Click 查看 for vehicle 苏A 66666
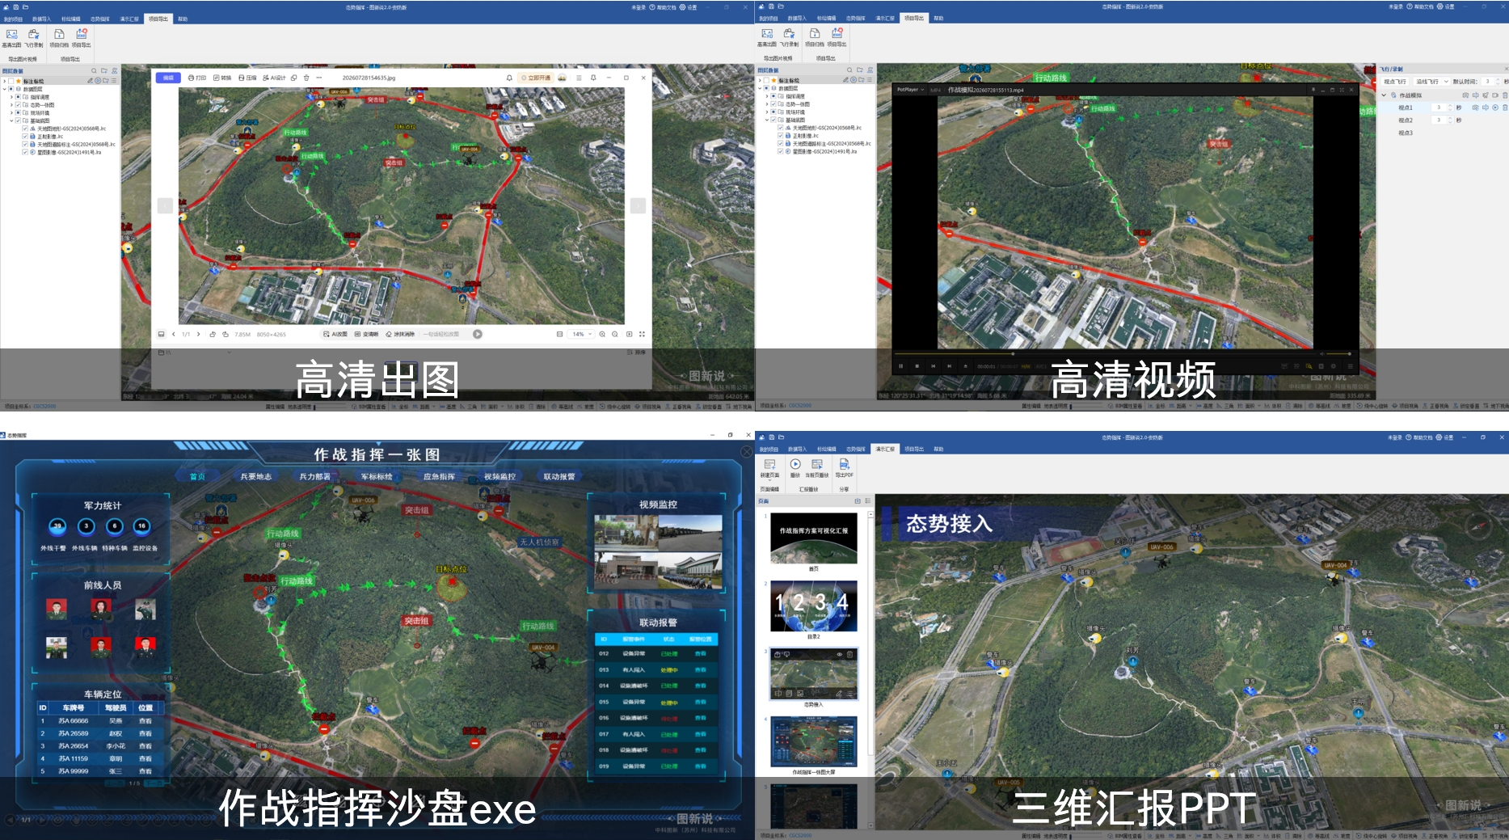This screenshot has width=1509, height=840. (x=145, y=720)
